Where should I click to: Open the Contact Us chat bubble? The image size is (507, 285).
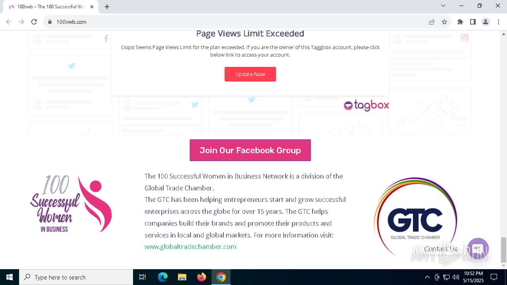pyautogui.click(x=478, y=249)
